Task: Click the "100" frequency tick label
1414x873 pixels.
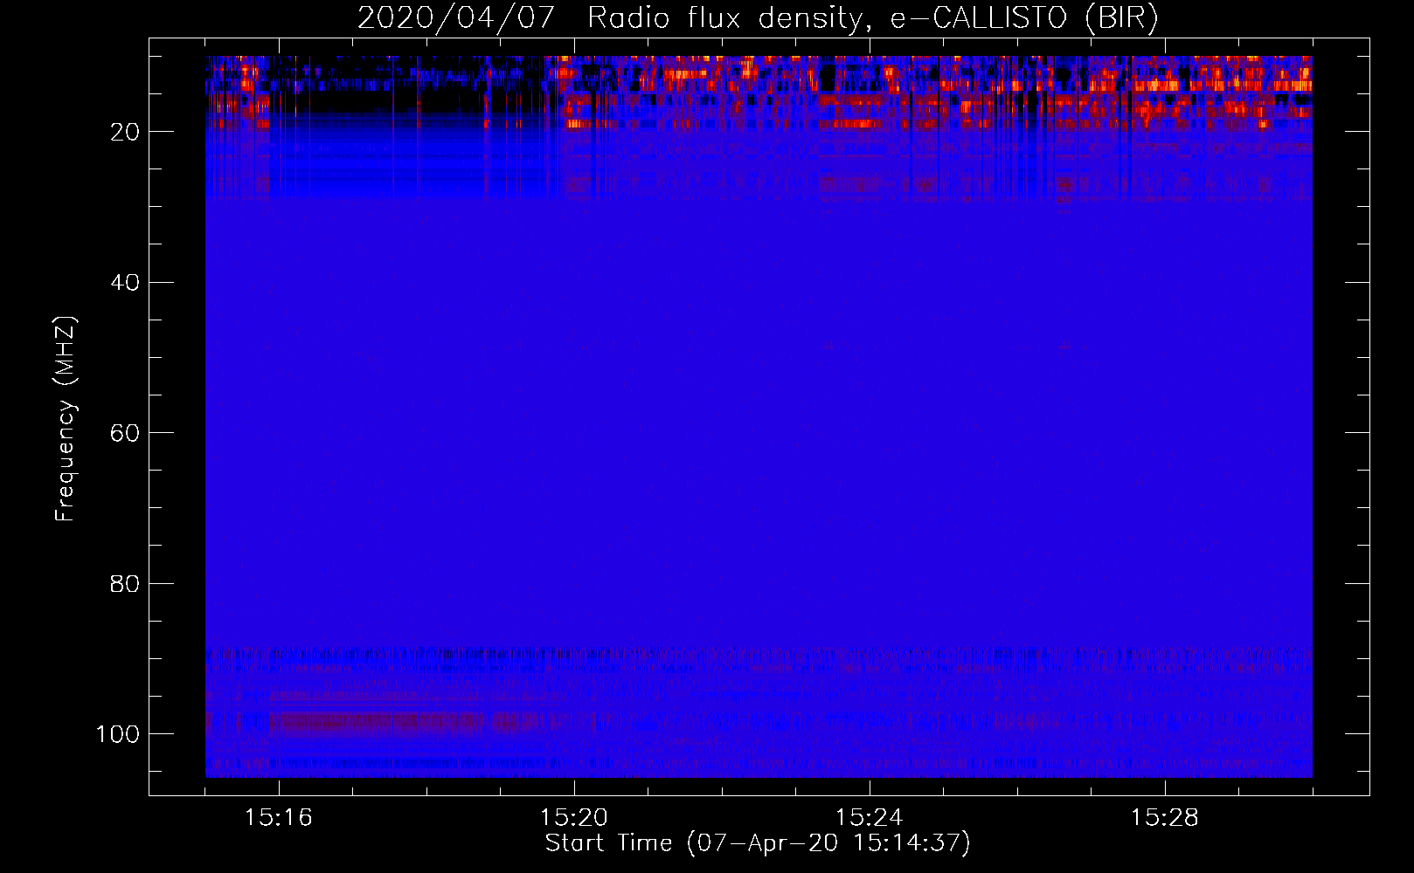Action: (118, 734)
